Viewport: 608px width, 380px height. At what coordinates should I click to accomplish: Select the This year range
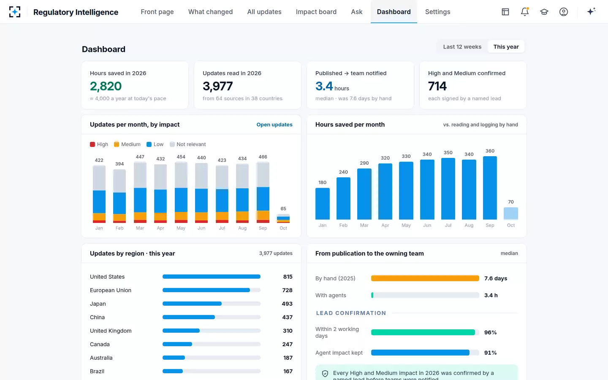(506, 47)
